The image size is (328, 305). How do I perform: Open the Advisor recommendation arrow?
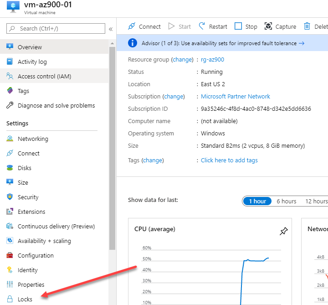(302, 43)
